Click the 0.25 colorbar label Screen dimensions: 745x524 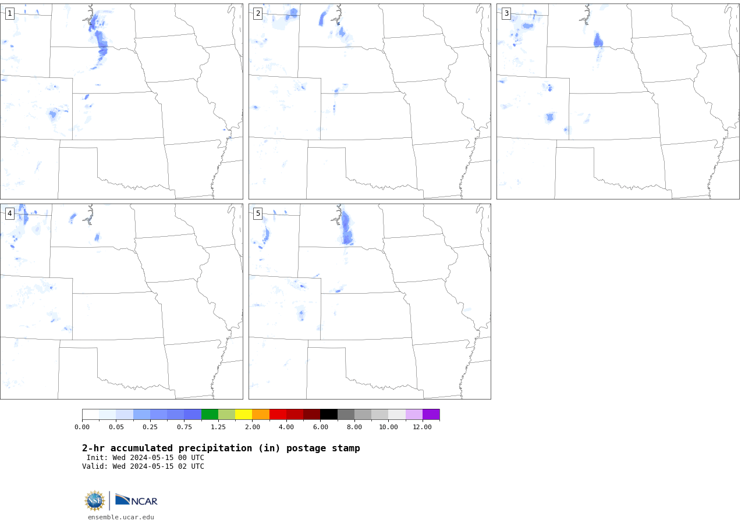click(150, 427)
